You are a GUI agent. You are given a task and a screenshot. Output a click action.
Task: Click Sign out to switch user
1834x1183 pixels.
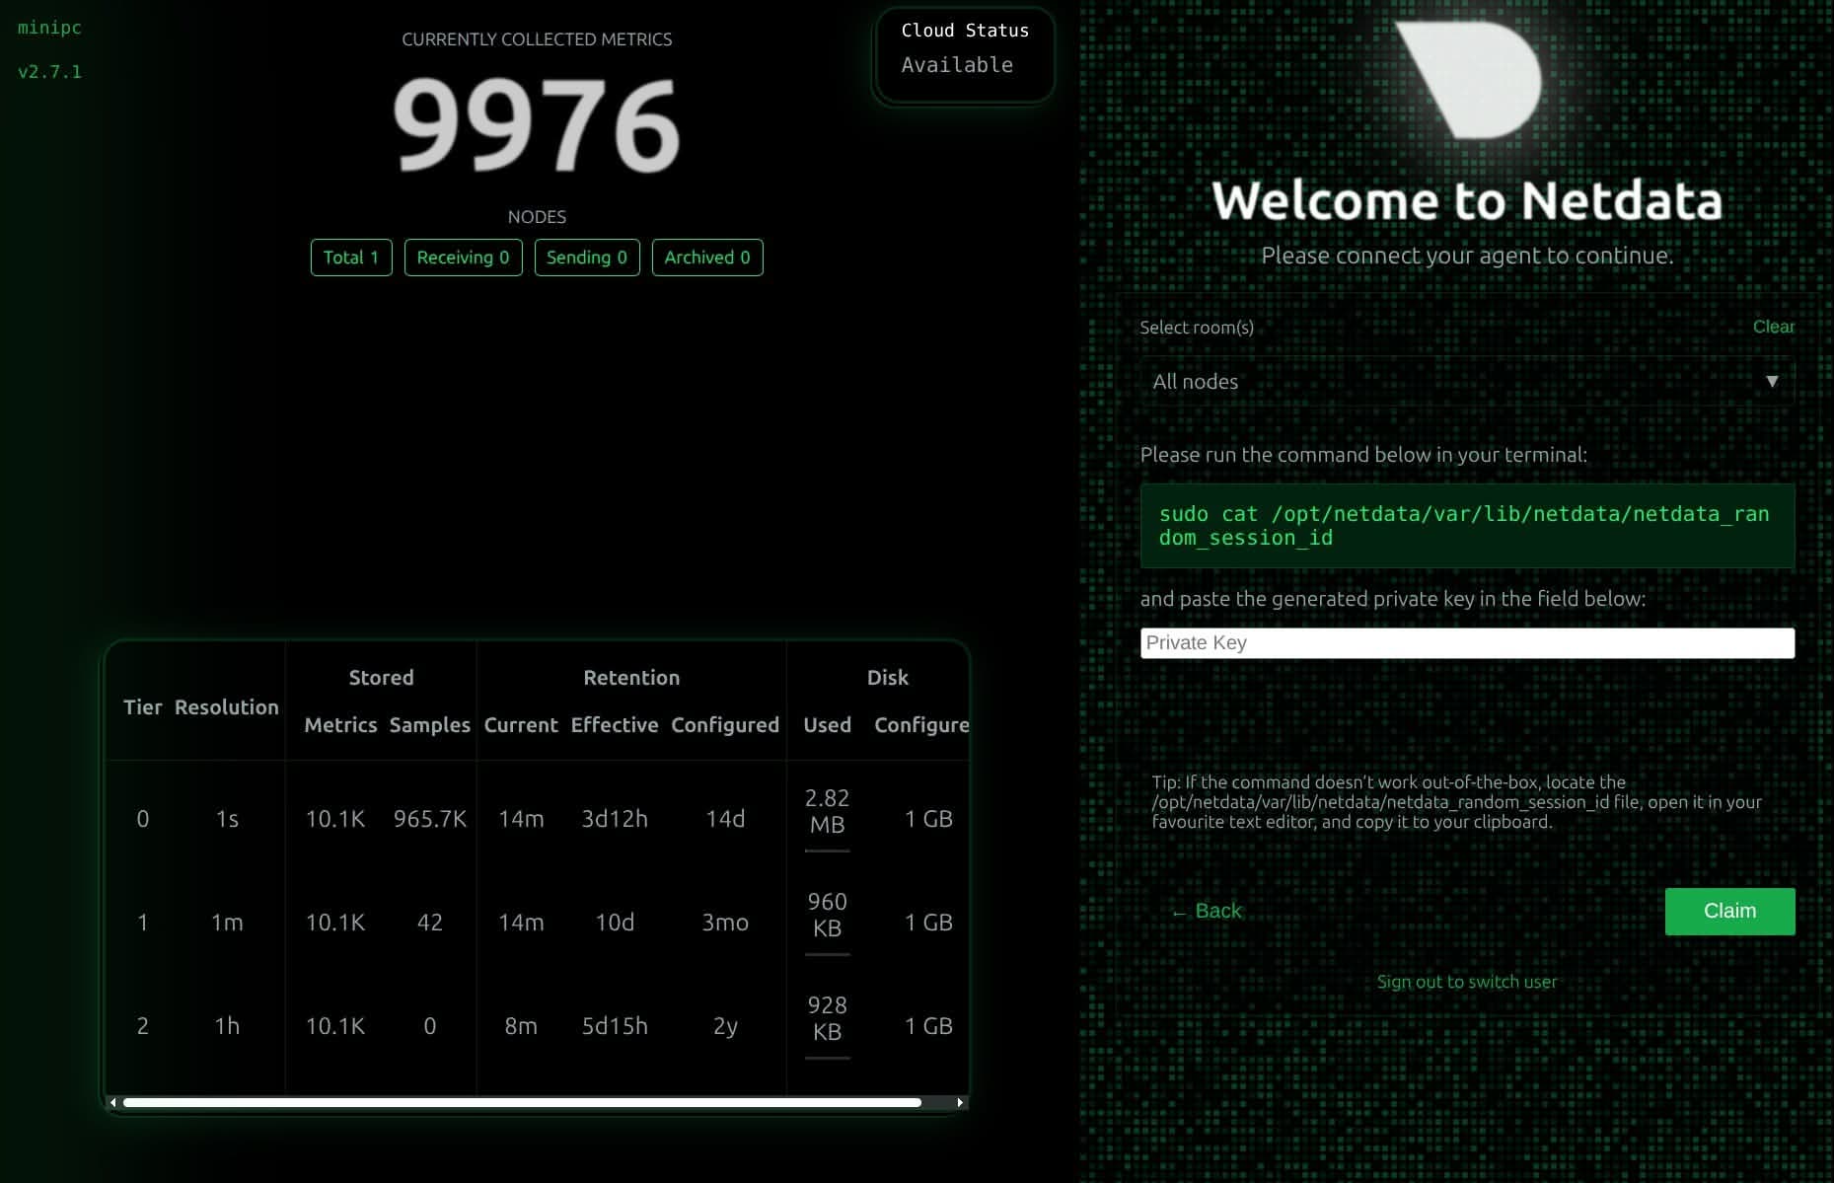coord(1466,982)
